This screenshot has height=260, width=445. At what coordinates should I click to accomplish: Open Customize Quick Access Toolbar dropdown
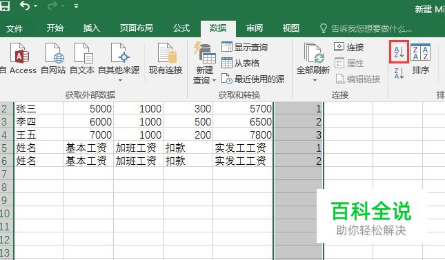[x=76, y=6]
